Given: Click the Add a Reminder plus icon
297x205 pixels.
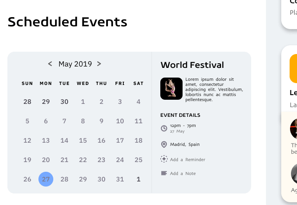Looking at the screenshot, I should point(164,159).
